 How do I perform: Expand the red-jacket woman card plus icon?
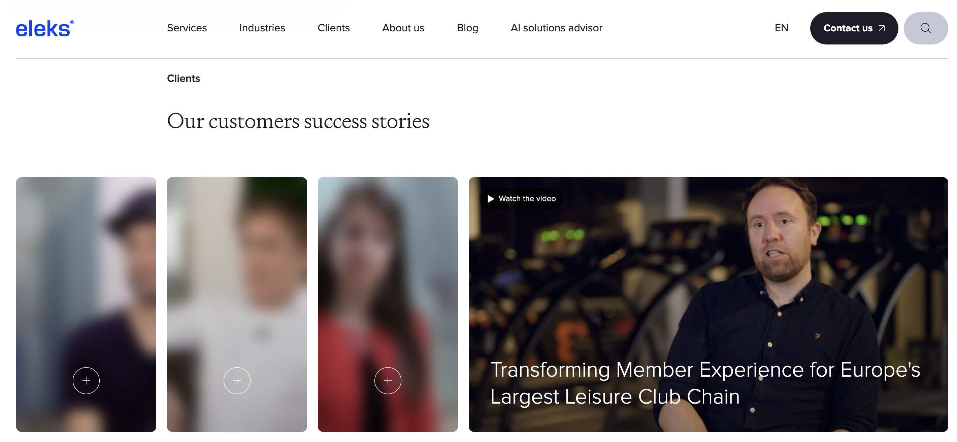388,380
